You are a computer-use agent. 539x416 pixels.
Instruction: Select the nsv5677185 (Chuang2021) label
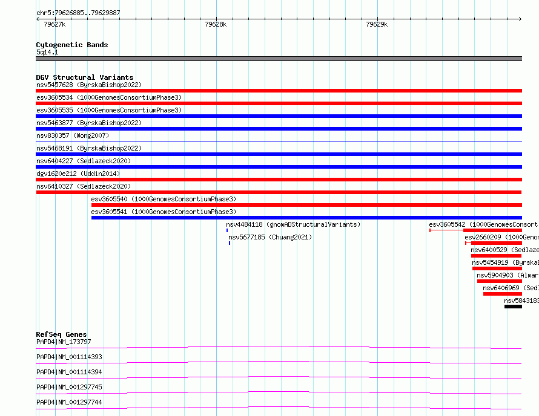pyautogui.click(x=270, y=237)
